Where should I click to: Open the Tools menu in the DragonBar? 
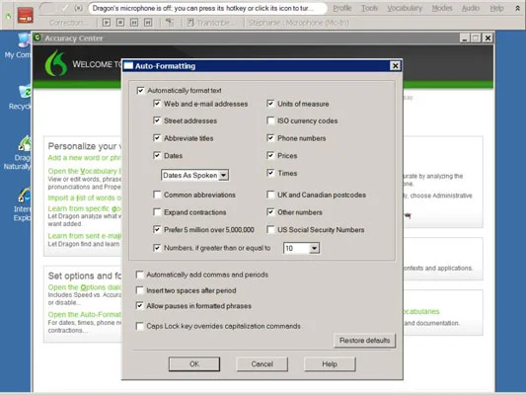(369, 8)
